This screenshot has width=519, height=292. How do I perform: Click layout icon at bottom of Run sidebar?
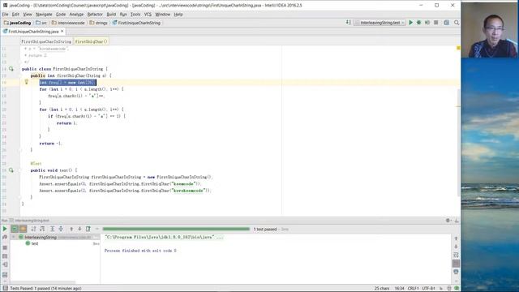(5, 275)
